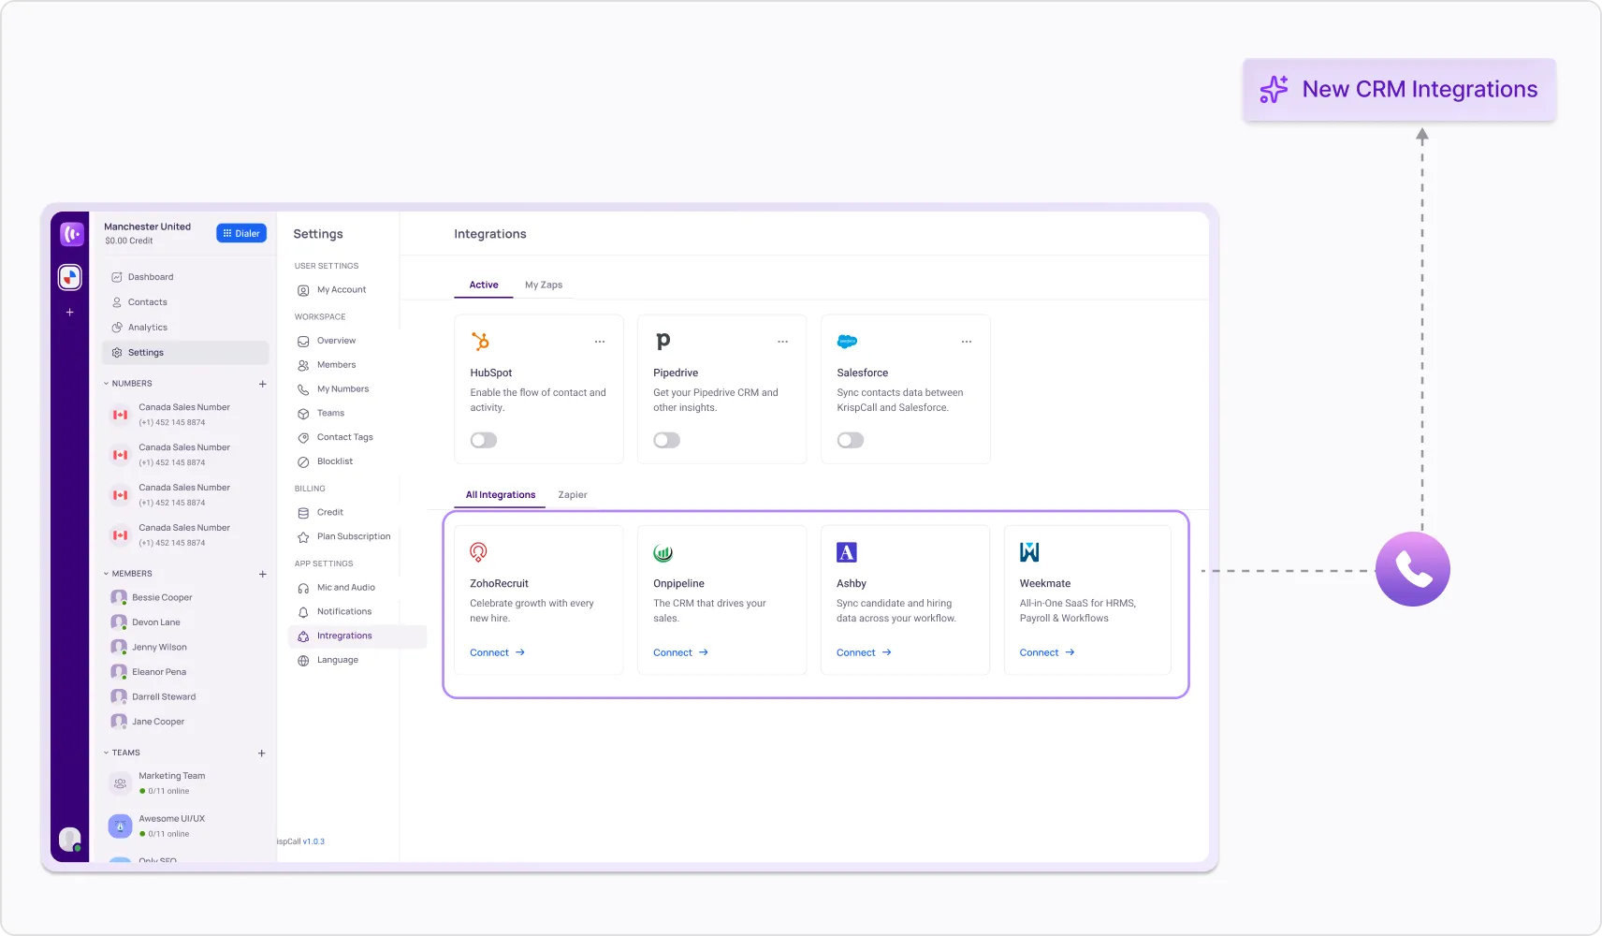Open user profile avatar at rail bottom
This screenshot has height=936, width=1602.
point(70,839)
